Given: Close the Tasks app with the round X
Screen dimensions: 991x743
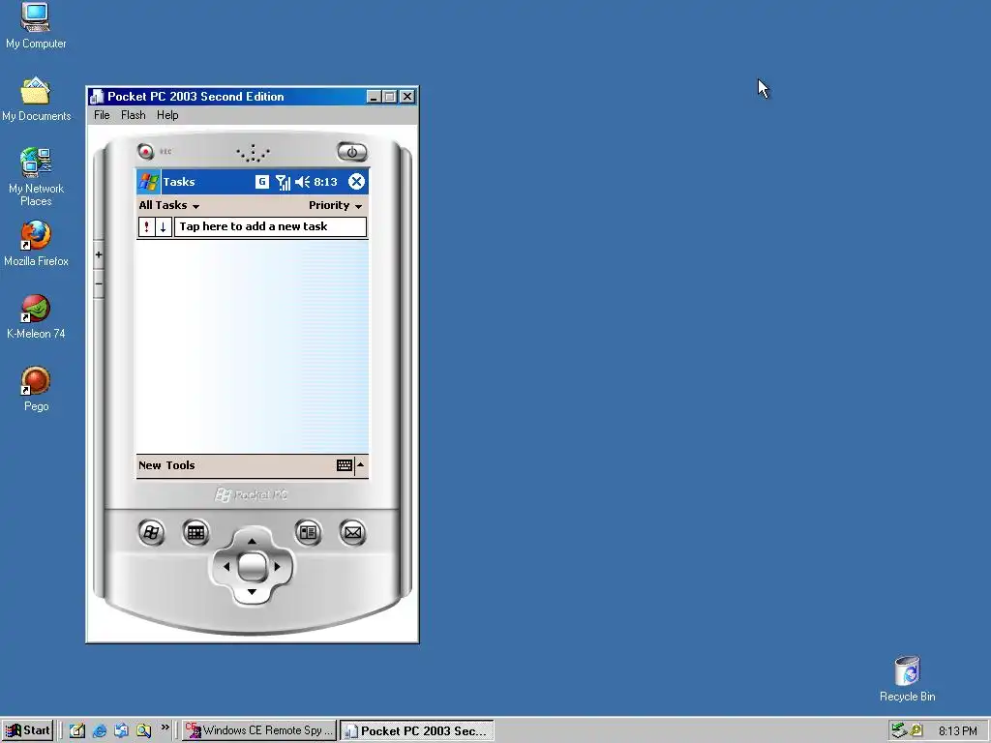Looking at the screenshot, I should click(x=356, y=182).
